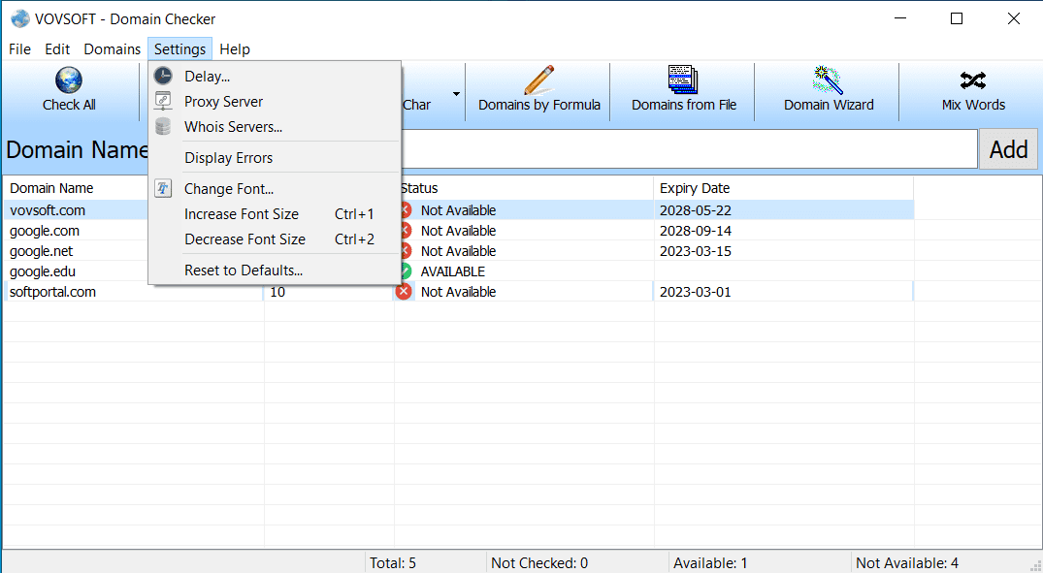The height and width of the screenshot is (573, 1043).
Task: Choose Reset to Defaults...
Action: coord(275,271)
